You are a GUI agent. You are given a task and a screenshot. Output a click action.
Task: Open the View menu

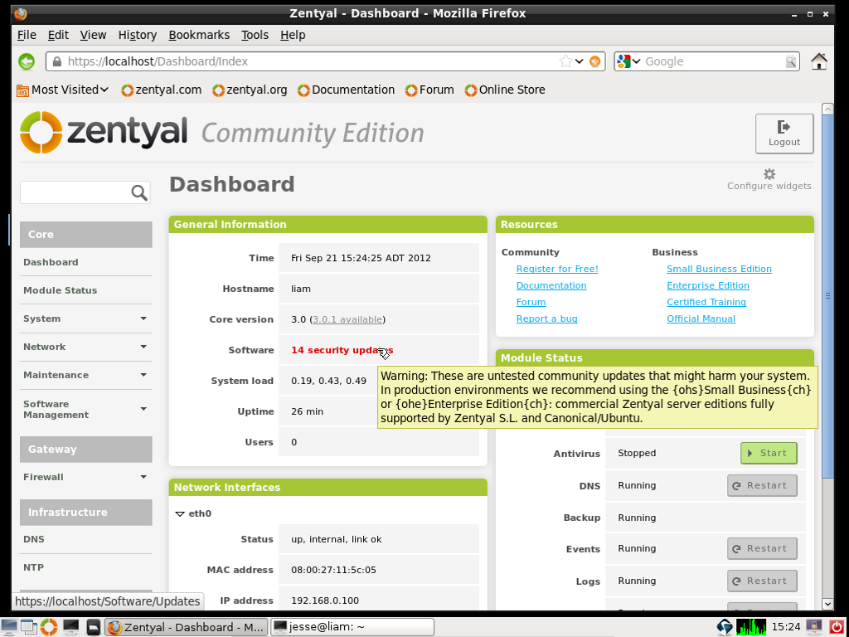tap(93, 35)
